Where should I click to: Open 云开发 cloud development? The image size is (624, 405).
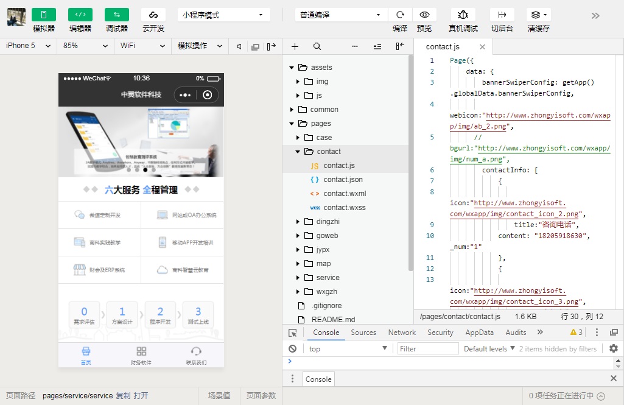click(153, 15)
